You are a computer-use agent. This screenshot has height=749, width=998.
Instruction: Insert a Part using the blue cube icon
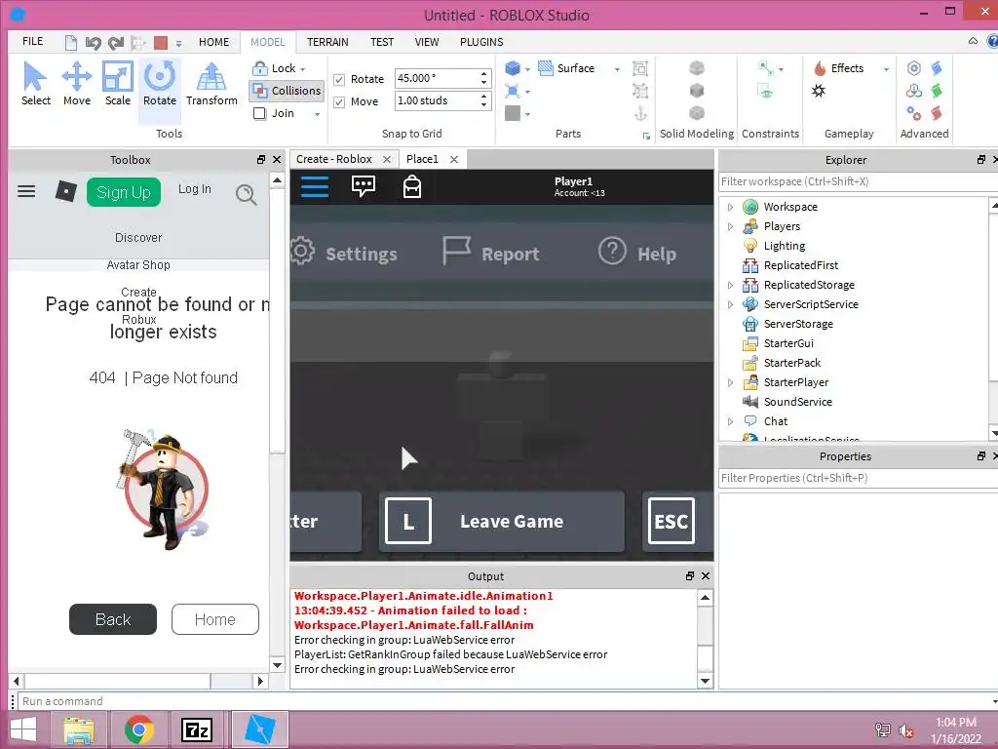pyautogui.click(x=513, y=68)
